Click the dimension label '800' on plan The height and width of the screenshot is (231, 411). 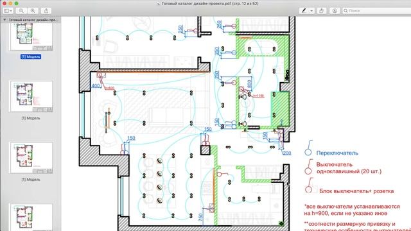[x=249, y=84]
